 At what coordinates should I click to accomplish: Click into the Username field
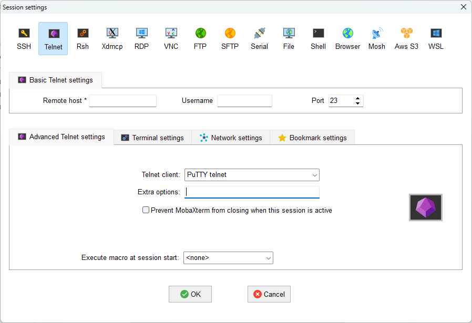tap(244, 101)
